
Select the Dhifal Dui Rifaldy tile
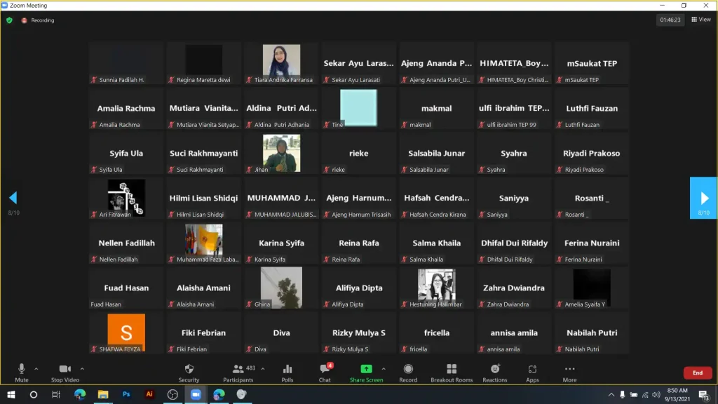[514, 243]
